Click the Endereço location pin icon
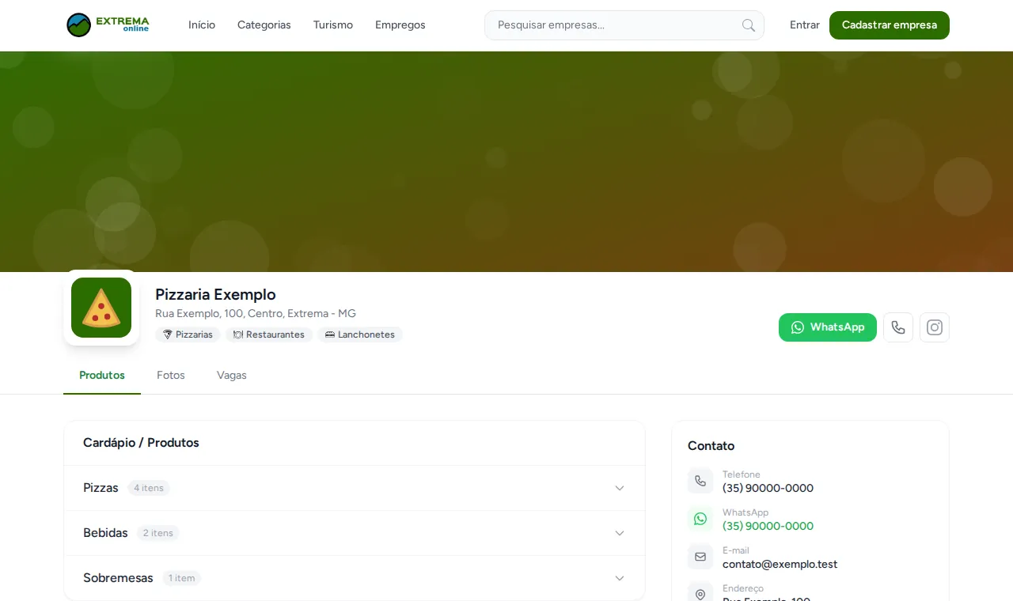 700,594
